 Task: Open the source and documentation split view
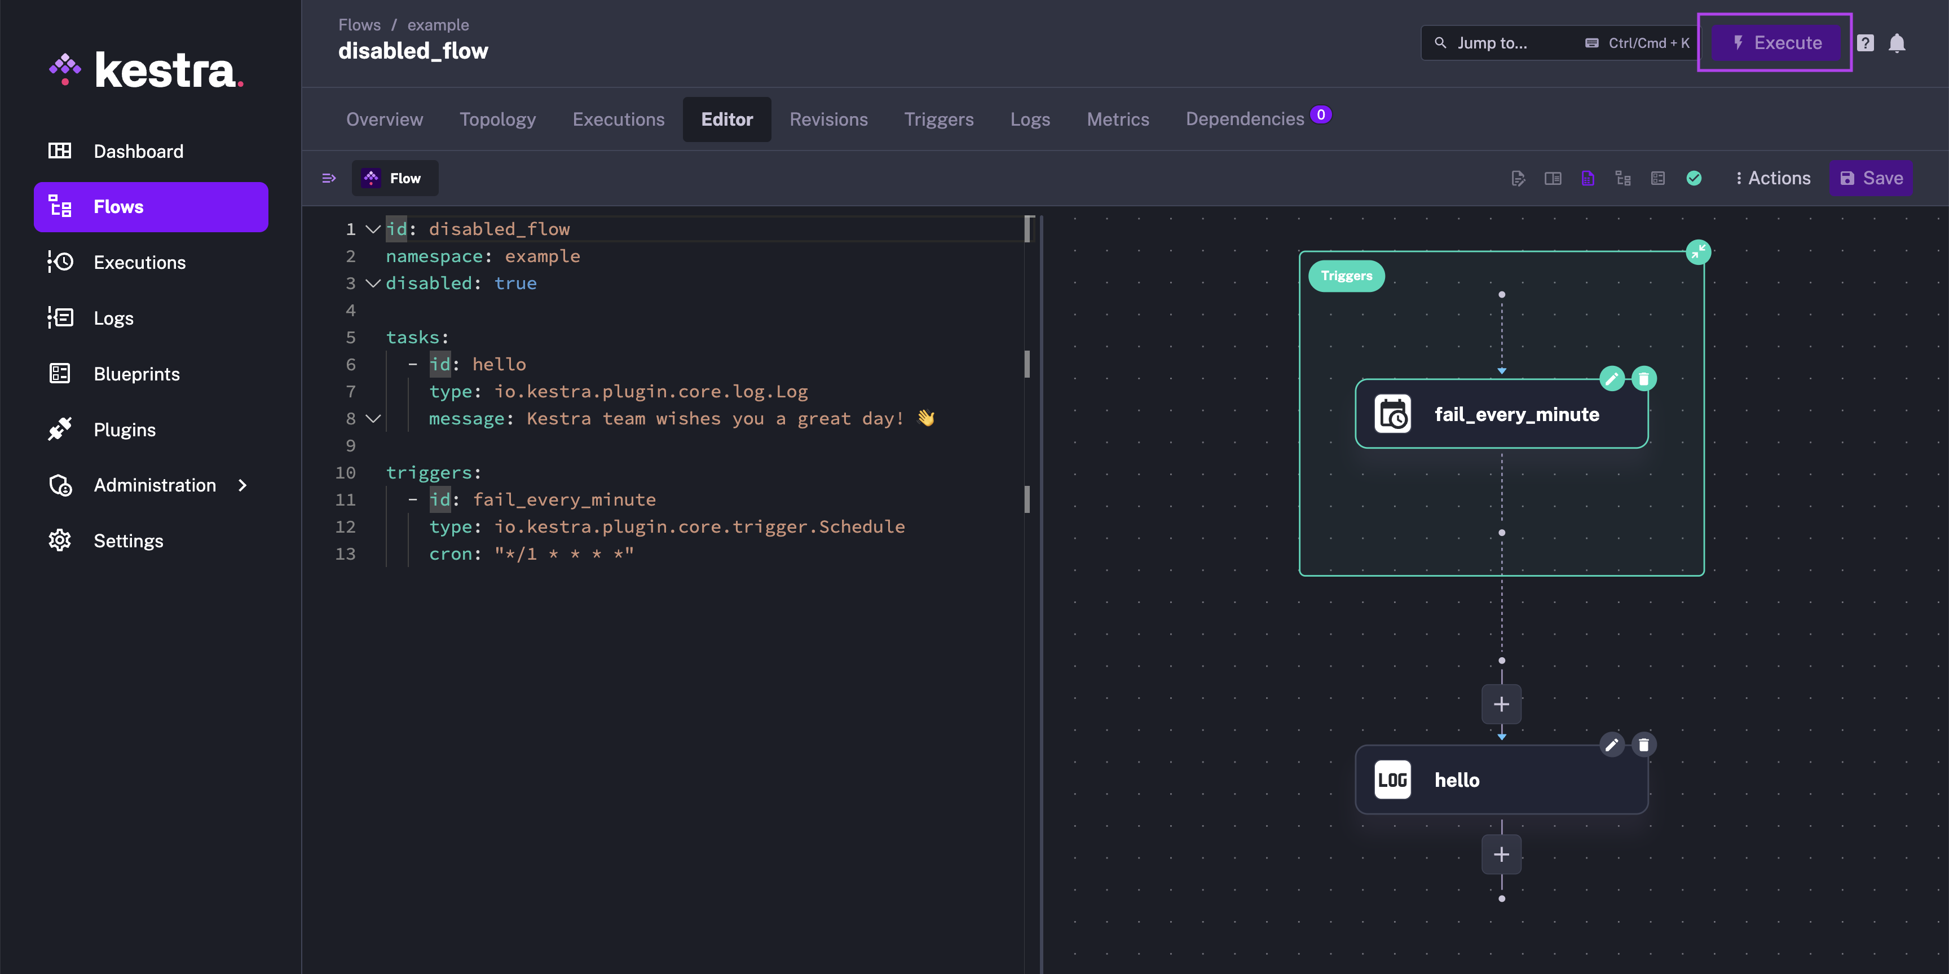point(1553,179)
